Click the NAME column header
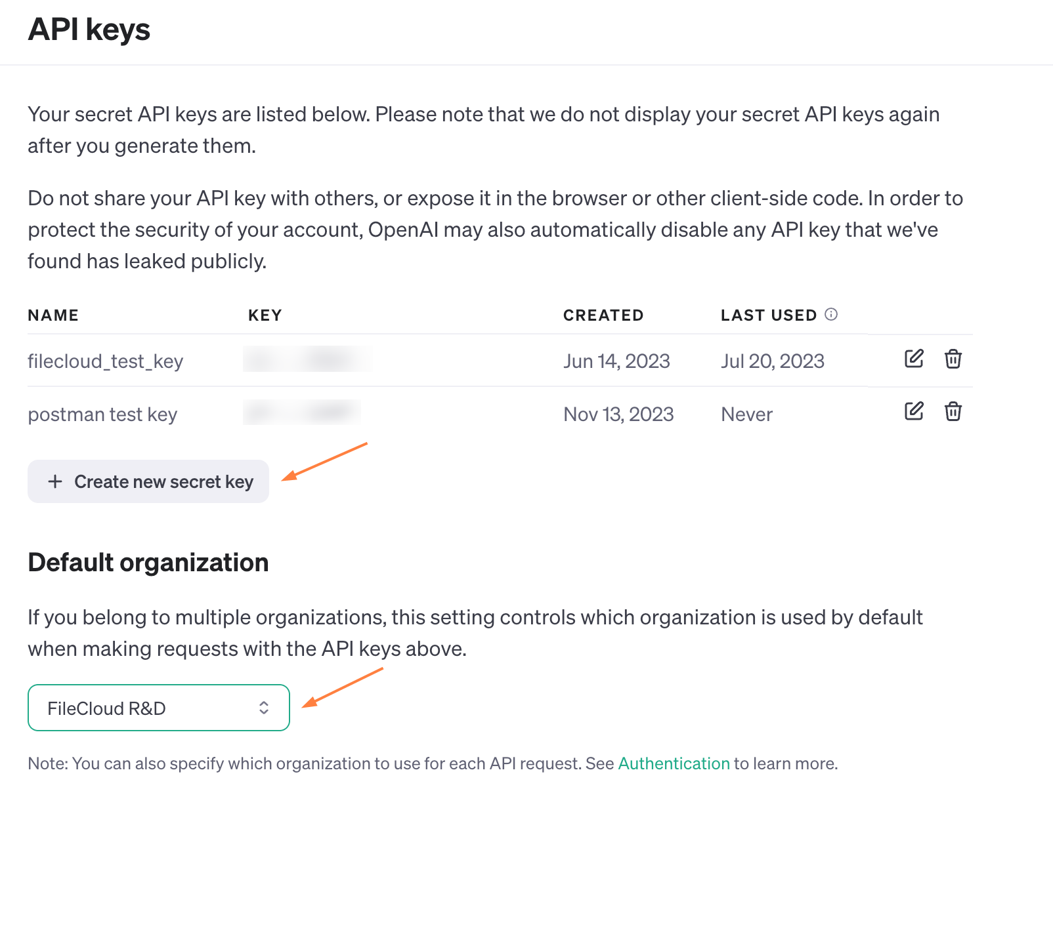Screen dimensions: 1053x930 point(53,315)
